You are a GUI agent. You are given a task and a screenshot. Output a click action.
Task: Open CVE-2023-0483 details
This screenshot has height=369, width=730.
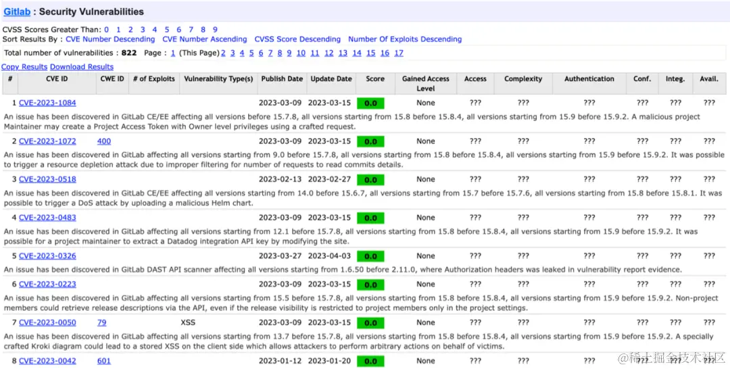[47, 218]
